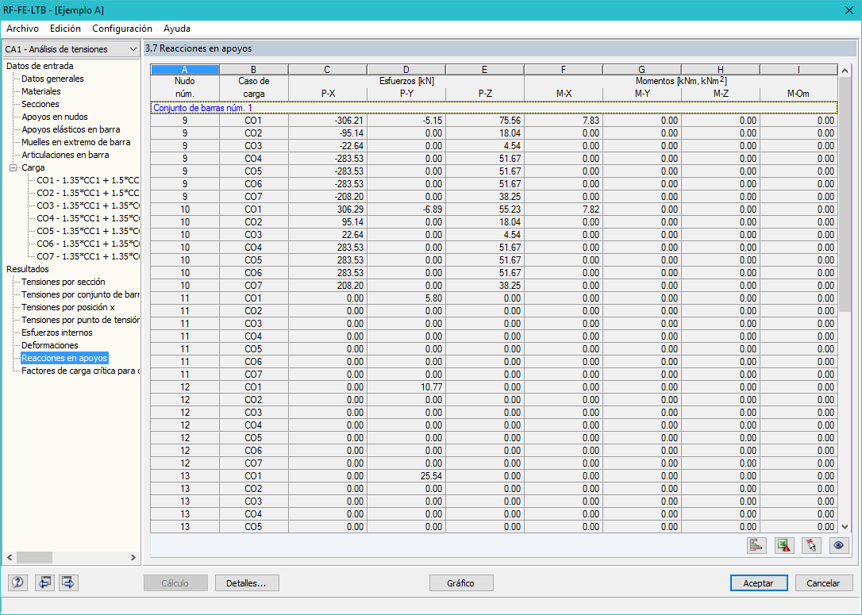
Task: Select Muelles en extremo de barra
Action: point(76,142)
